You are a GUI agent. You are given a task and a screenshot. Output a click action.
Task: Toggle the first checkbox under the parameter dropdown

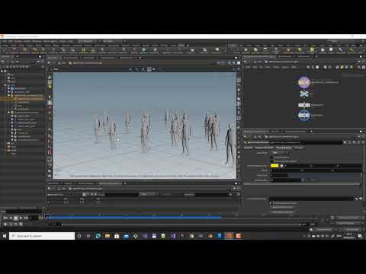click(271, 158)
